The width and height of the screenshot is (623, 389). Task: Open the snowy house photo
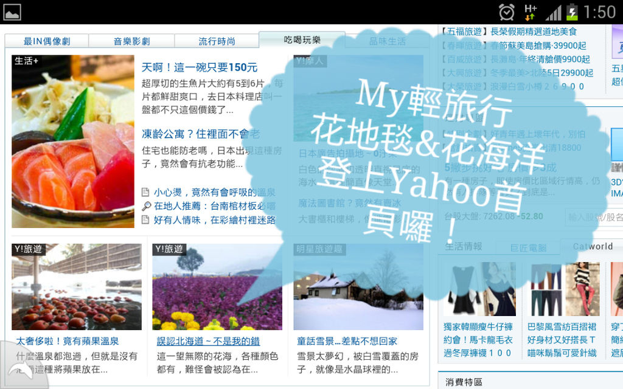coord(358,287)
